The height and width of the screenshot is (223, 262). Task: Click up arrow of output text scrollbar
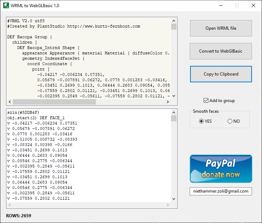pos(174,112)
